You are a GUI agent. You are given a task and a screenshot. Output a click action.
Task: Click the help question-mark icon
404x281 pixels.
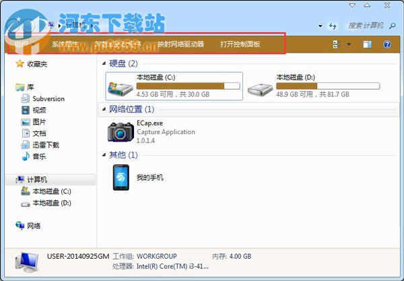coord(387,44)
